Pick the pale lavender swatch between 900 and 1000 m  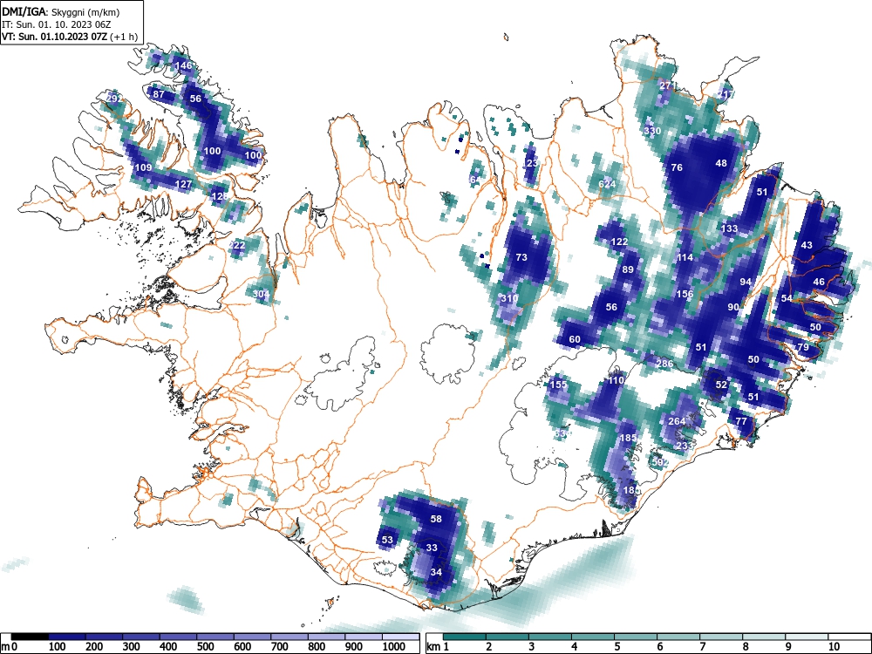pyautogui.click(x=364, y=637)
